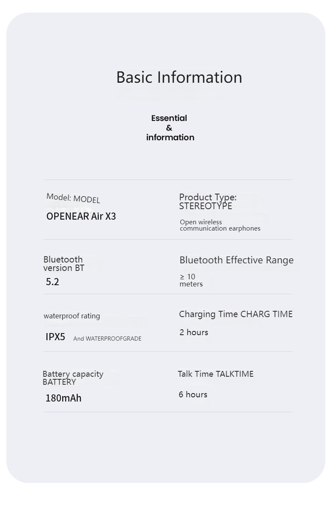Click the Model: MODEL label
Image resolution: width=332 pixels, height=525 pixels.
coord(73,198)
